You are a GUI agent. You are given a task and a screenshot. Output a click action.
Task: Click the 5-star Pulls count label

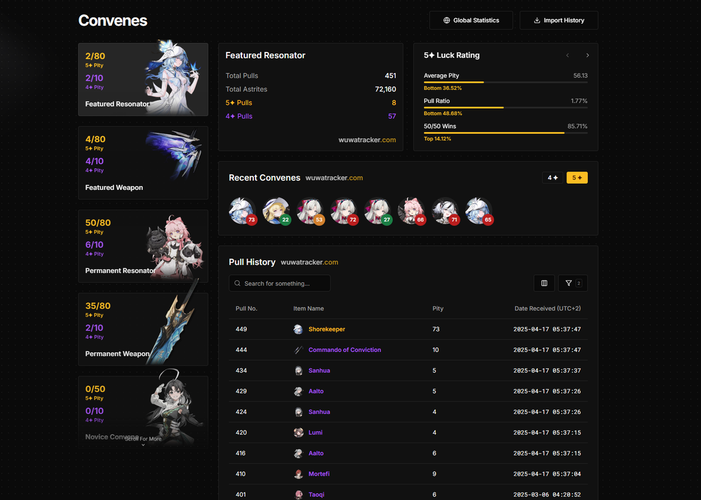(x=239, y=102)
